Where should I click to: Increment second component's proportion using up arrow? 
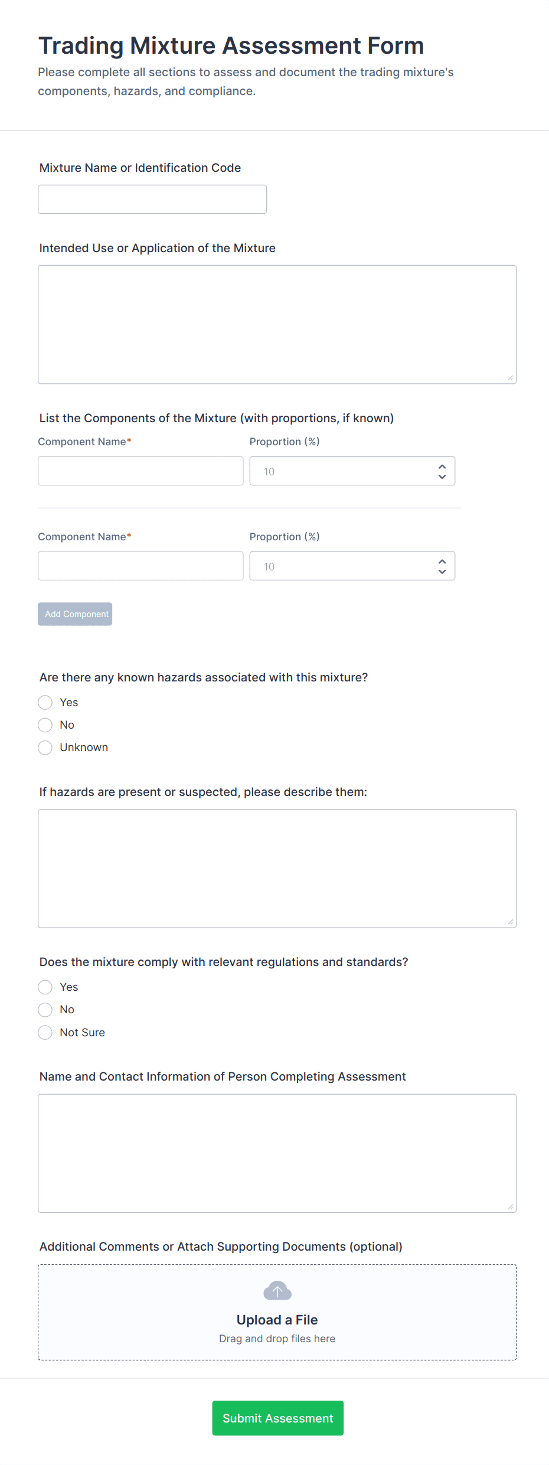(442, 562)
